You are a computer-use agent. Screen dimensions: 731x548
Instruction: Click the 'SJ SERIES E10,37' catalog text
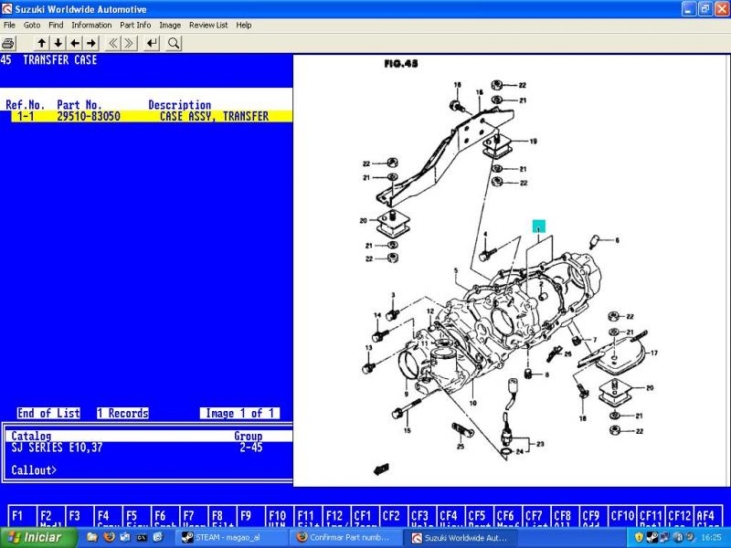click(57, 448)
